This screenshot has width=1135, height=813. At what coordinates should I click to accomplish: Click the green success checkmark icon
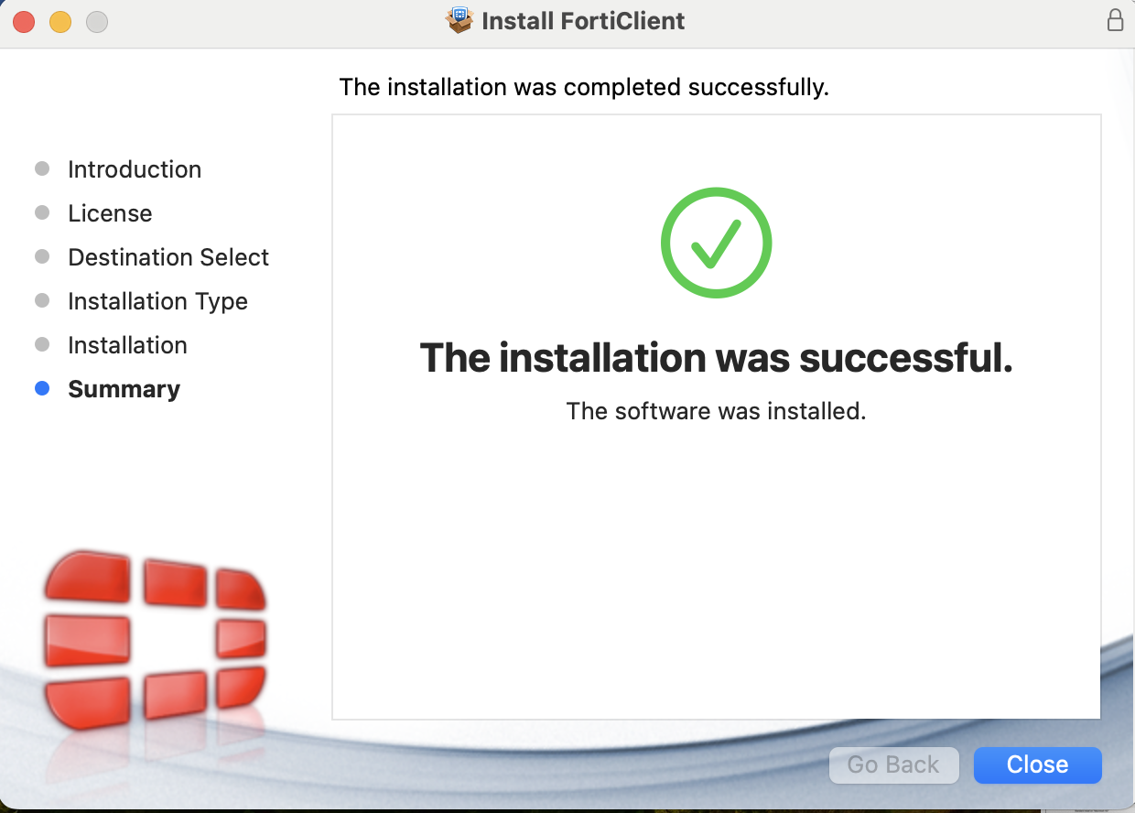pyautogui.click(x=716, y=243)
